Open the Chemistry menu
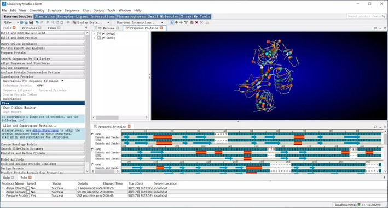388x208 pixels. (37, 10)
